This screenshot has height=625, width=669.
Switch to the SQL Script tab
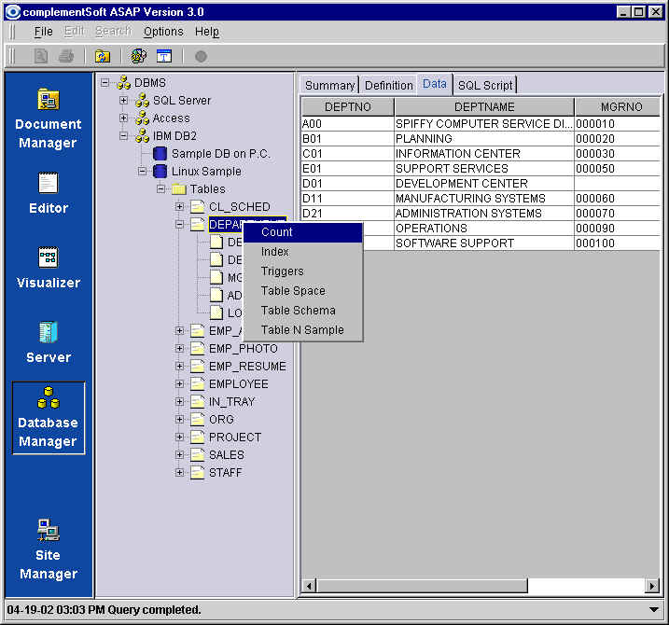[x=485, y=85]
